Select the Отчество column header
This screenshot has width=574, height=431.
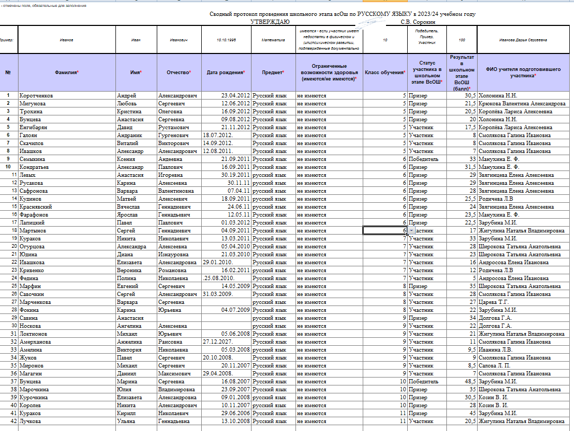click(179, 73)
